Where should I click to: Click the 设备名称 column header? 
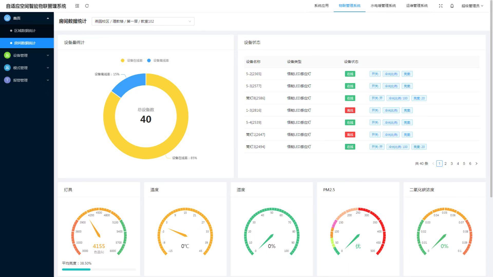pyautogui.click(x=253, y=62)
